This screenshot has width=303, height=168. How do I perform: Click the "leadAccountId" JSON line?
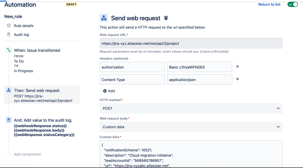133,160
